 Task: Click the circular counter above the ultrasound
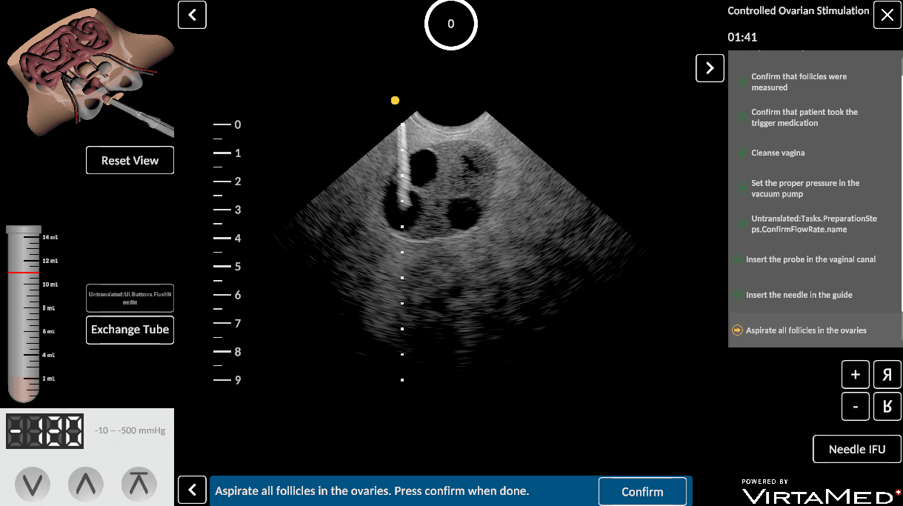[450, 24]
